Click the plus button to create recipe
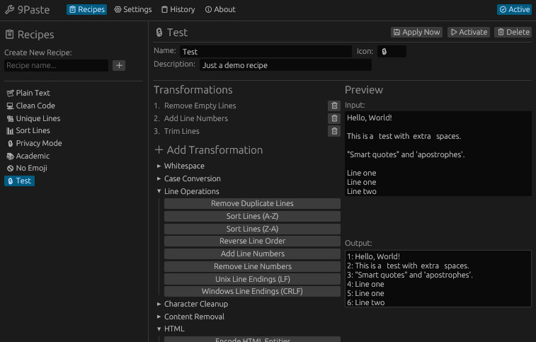 click(x=119, y=65)
